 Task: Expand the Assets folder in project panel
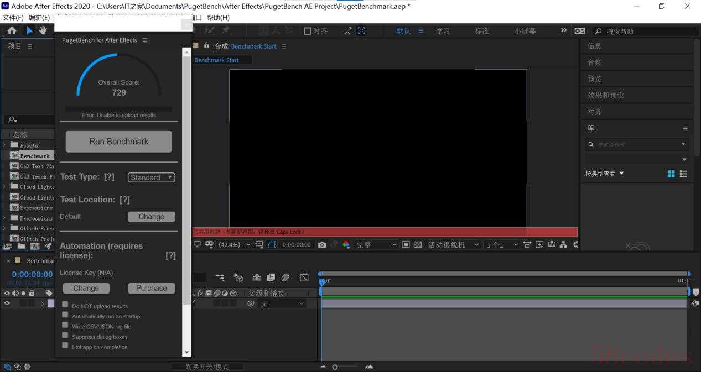[4, 145]
